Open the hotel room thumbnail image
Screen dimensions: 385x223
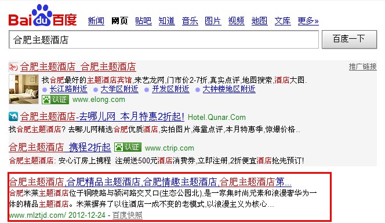(24, 89)
